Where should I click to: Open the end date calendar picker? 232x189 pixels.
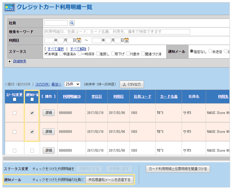pos(126,40)
